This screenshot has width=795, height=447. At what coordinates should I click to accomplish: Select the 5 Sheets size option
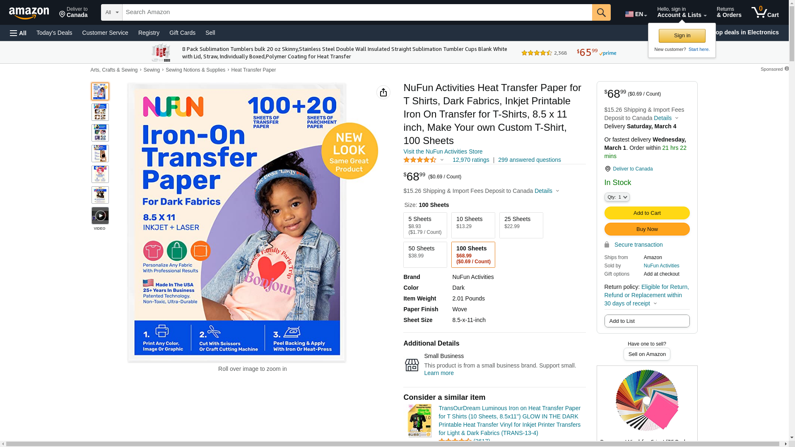point(425,226)
